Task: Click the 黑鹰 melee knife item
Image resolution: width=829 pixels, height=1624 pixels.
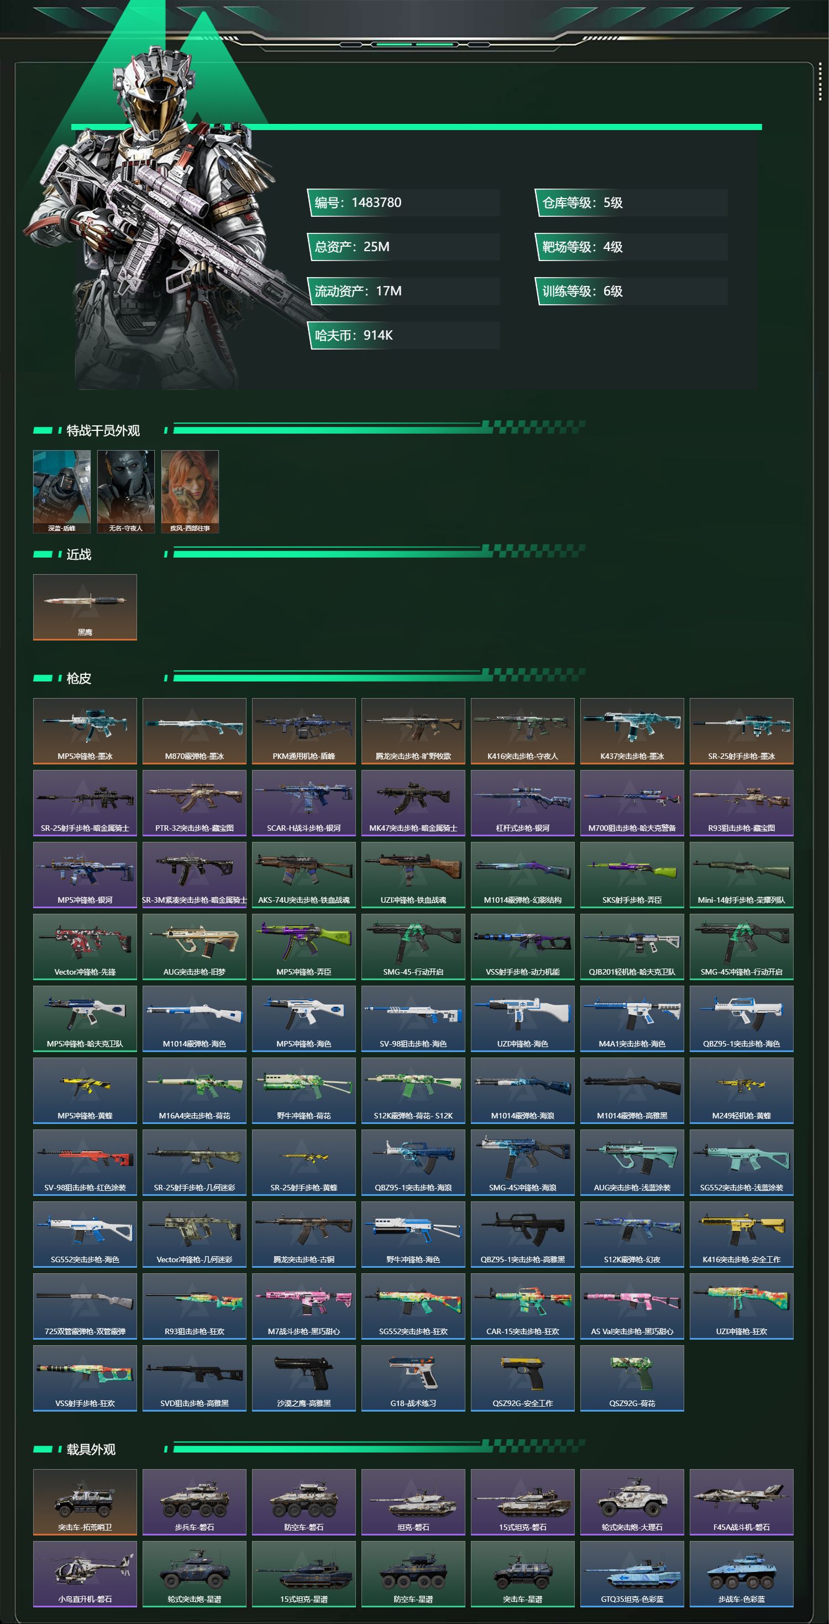Action: (85, 607)
